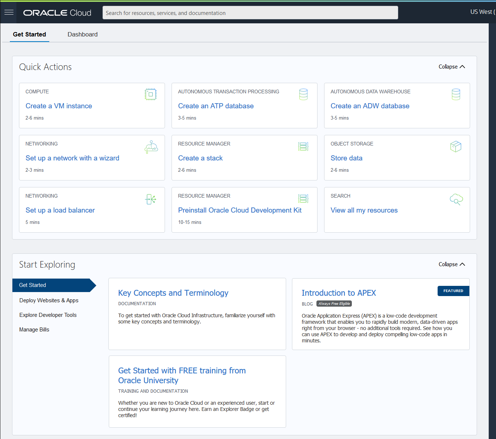Click the Create a stack icon
The width and height of the screenshot is (496, 439).
point(303,147)
